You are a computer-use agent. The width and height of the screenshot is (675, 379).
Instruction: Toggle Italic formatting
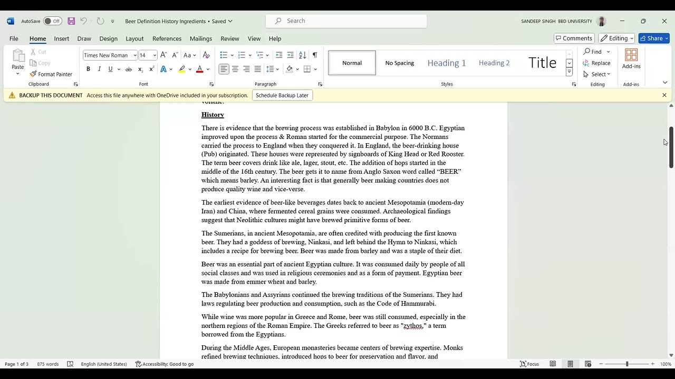(99, 69)
